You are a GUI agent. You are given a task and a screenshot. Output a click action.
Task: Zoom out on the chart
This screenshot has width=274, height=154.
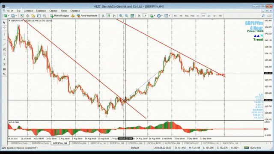pos(127,16)
